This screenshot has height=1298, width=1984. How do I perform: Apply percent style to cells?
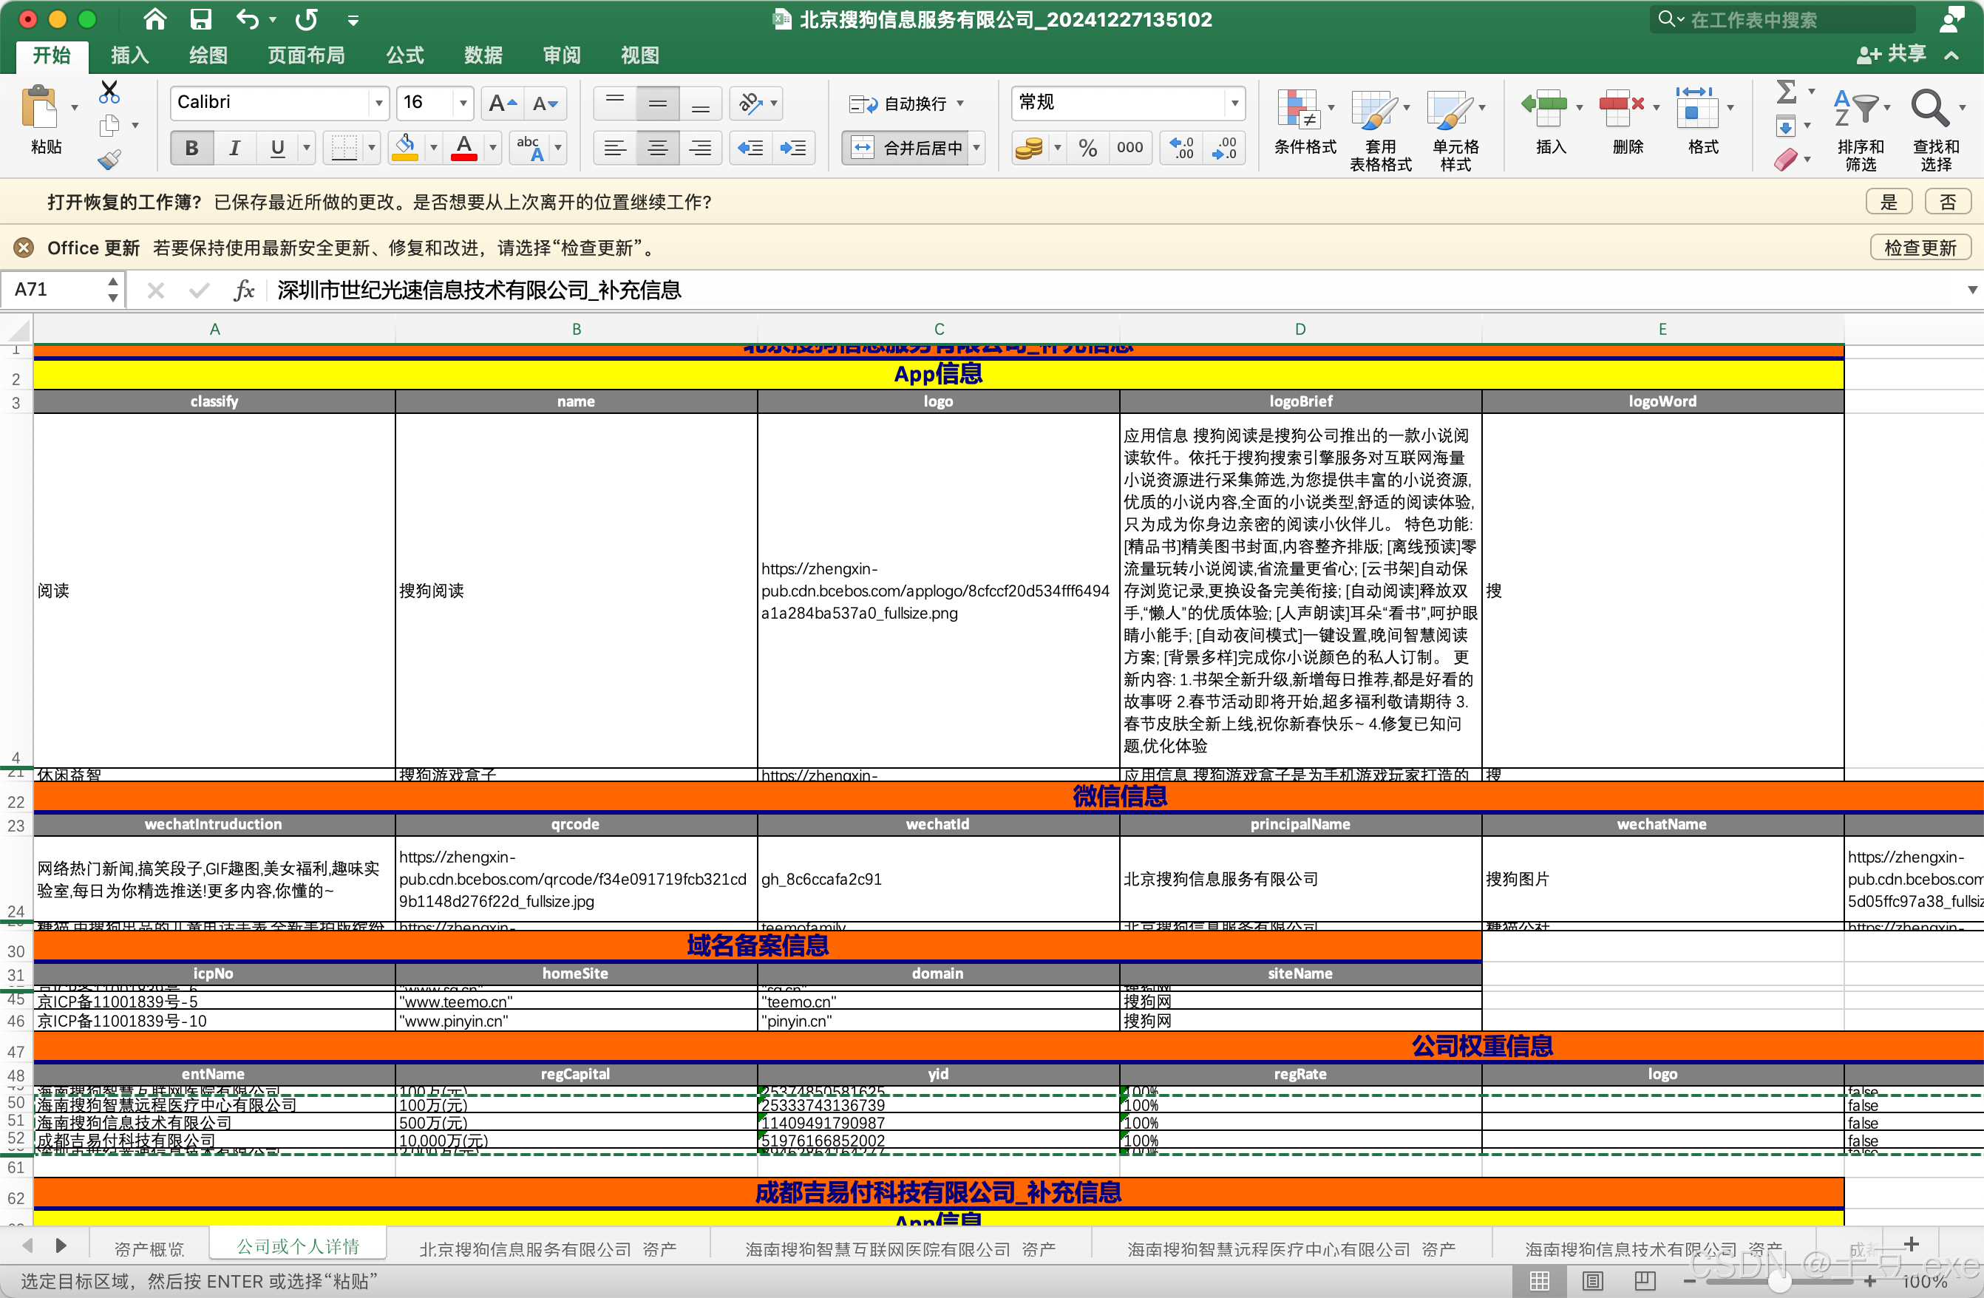coord(1088,149)
